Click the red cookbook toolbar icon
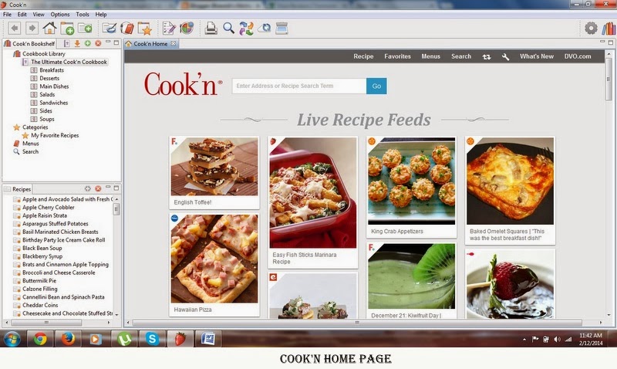Image resolution: width=617 pixels, height=369 pixels. point(127,29)
